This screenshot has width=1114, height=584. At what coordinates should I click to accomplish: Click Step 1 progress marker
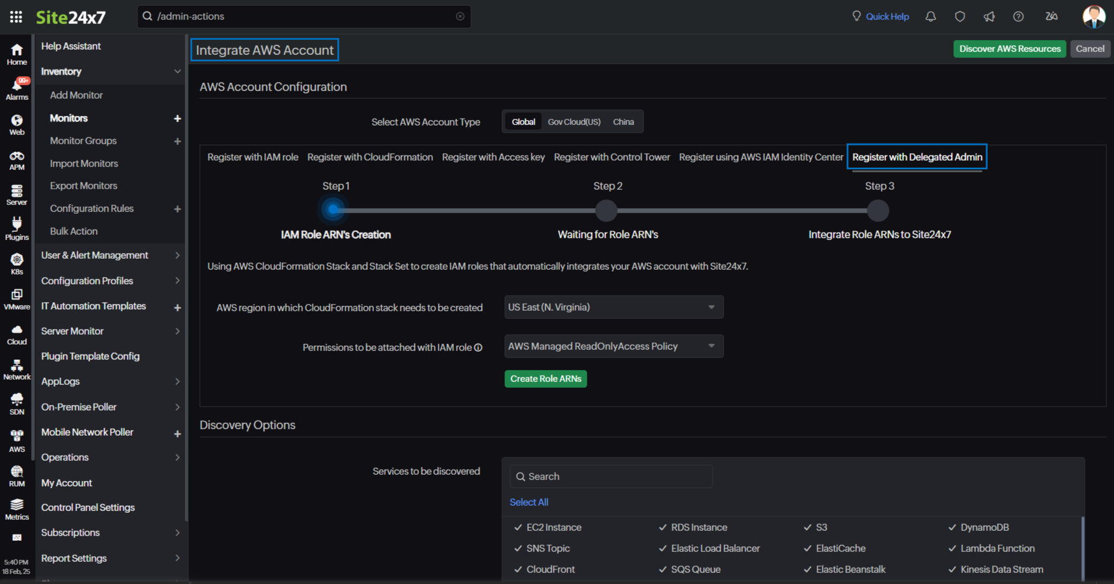[333, 210]
